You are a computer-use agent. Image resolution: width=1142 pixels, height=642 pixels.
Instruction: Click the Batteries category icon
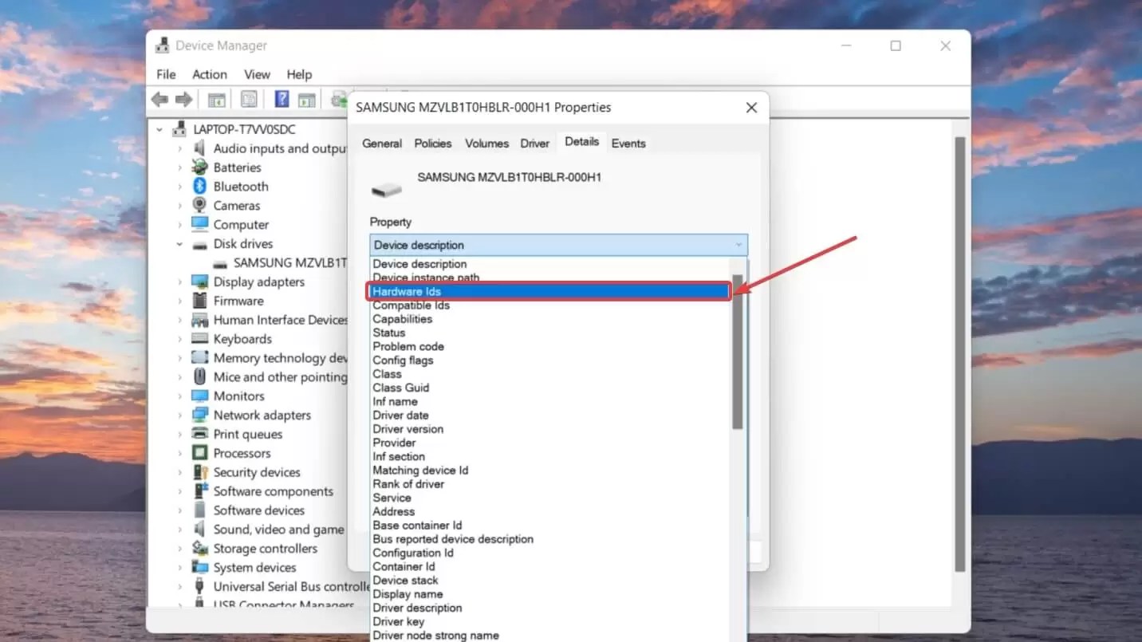coord(199,167)
